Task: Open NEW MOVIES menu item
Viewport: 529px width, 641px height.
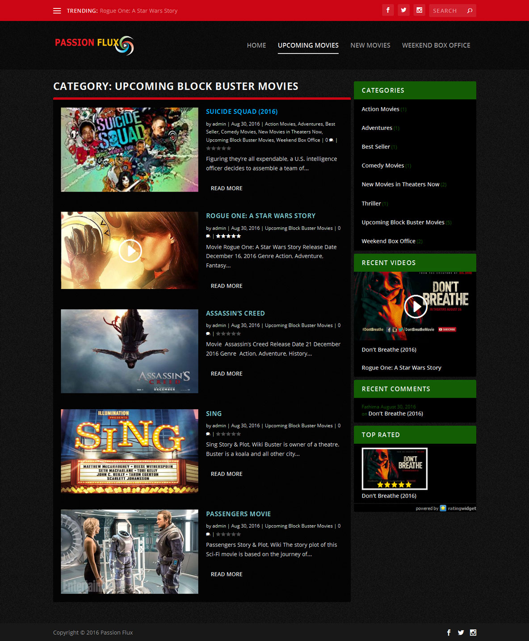Action: (x=370, y=45)
